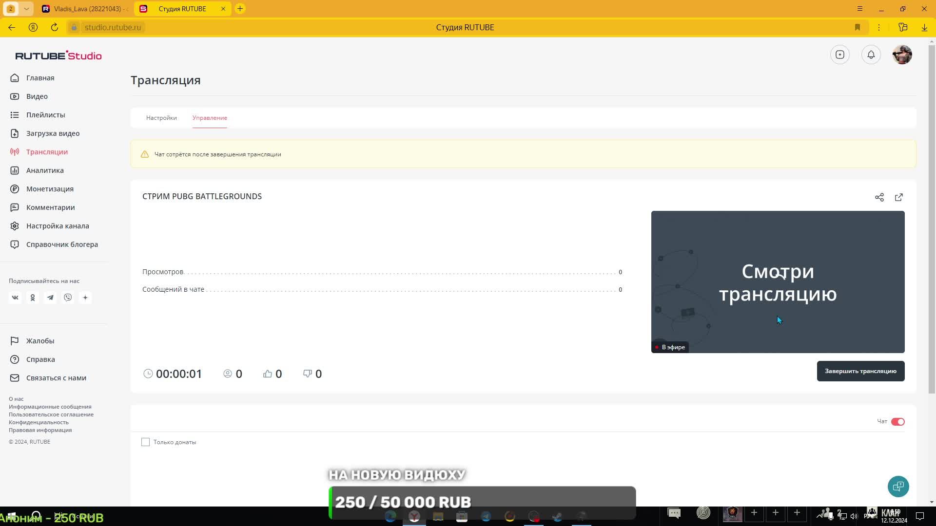Select the Управление tab
The image size is (936, 526).
click(x=210, y=118)
